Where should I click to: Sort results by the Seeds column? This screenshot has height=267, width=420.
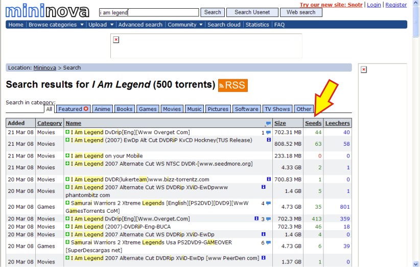[x=313, y=123]
